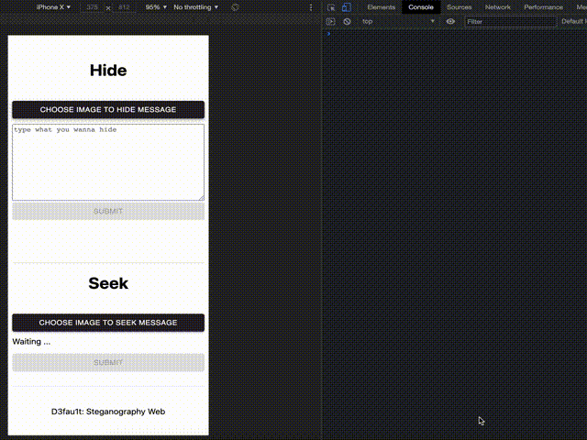Open the iPhone X device dropdown
Screen dimensions: 587x440
pyautogui.click(x=53, y=7)
